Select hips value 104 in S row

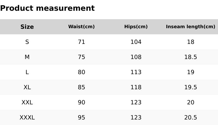coord(136,42)
